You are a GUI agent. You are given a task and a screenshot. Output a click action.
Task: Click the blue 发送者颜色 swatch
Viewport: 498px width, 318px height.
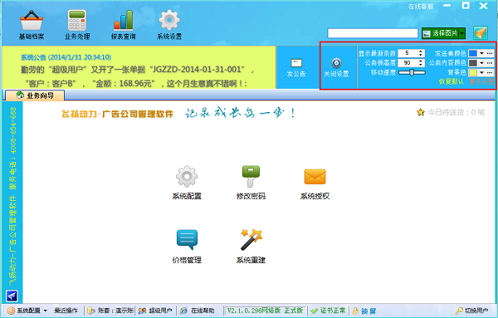click(473, 53)
